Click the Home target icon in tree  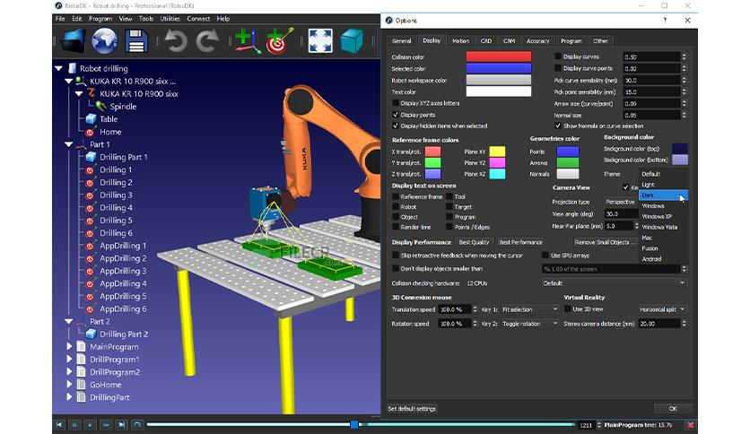(x=91, y=132)
